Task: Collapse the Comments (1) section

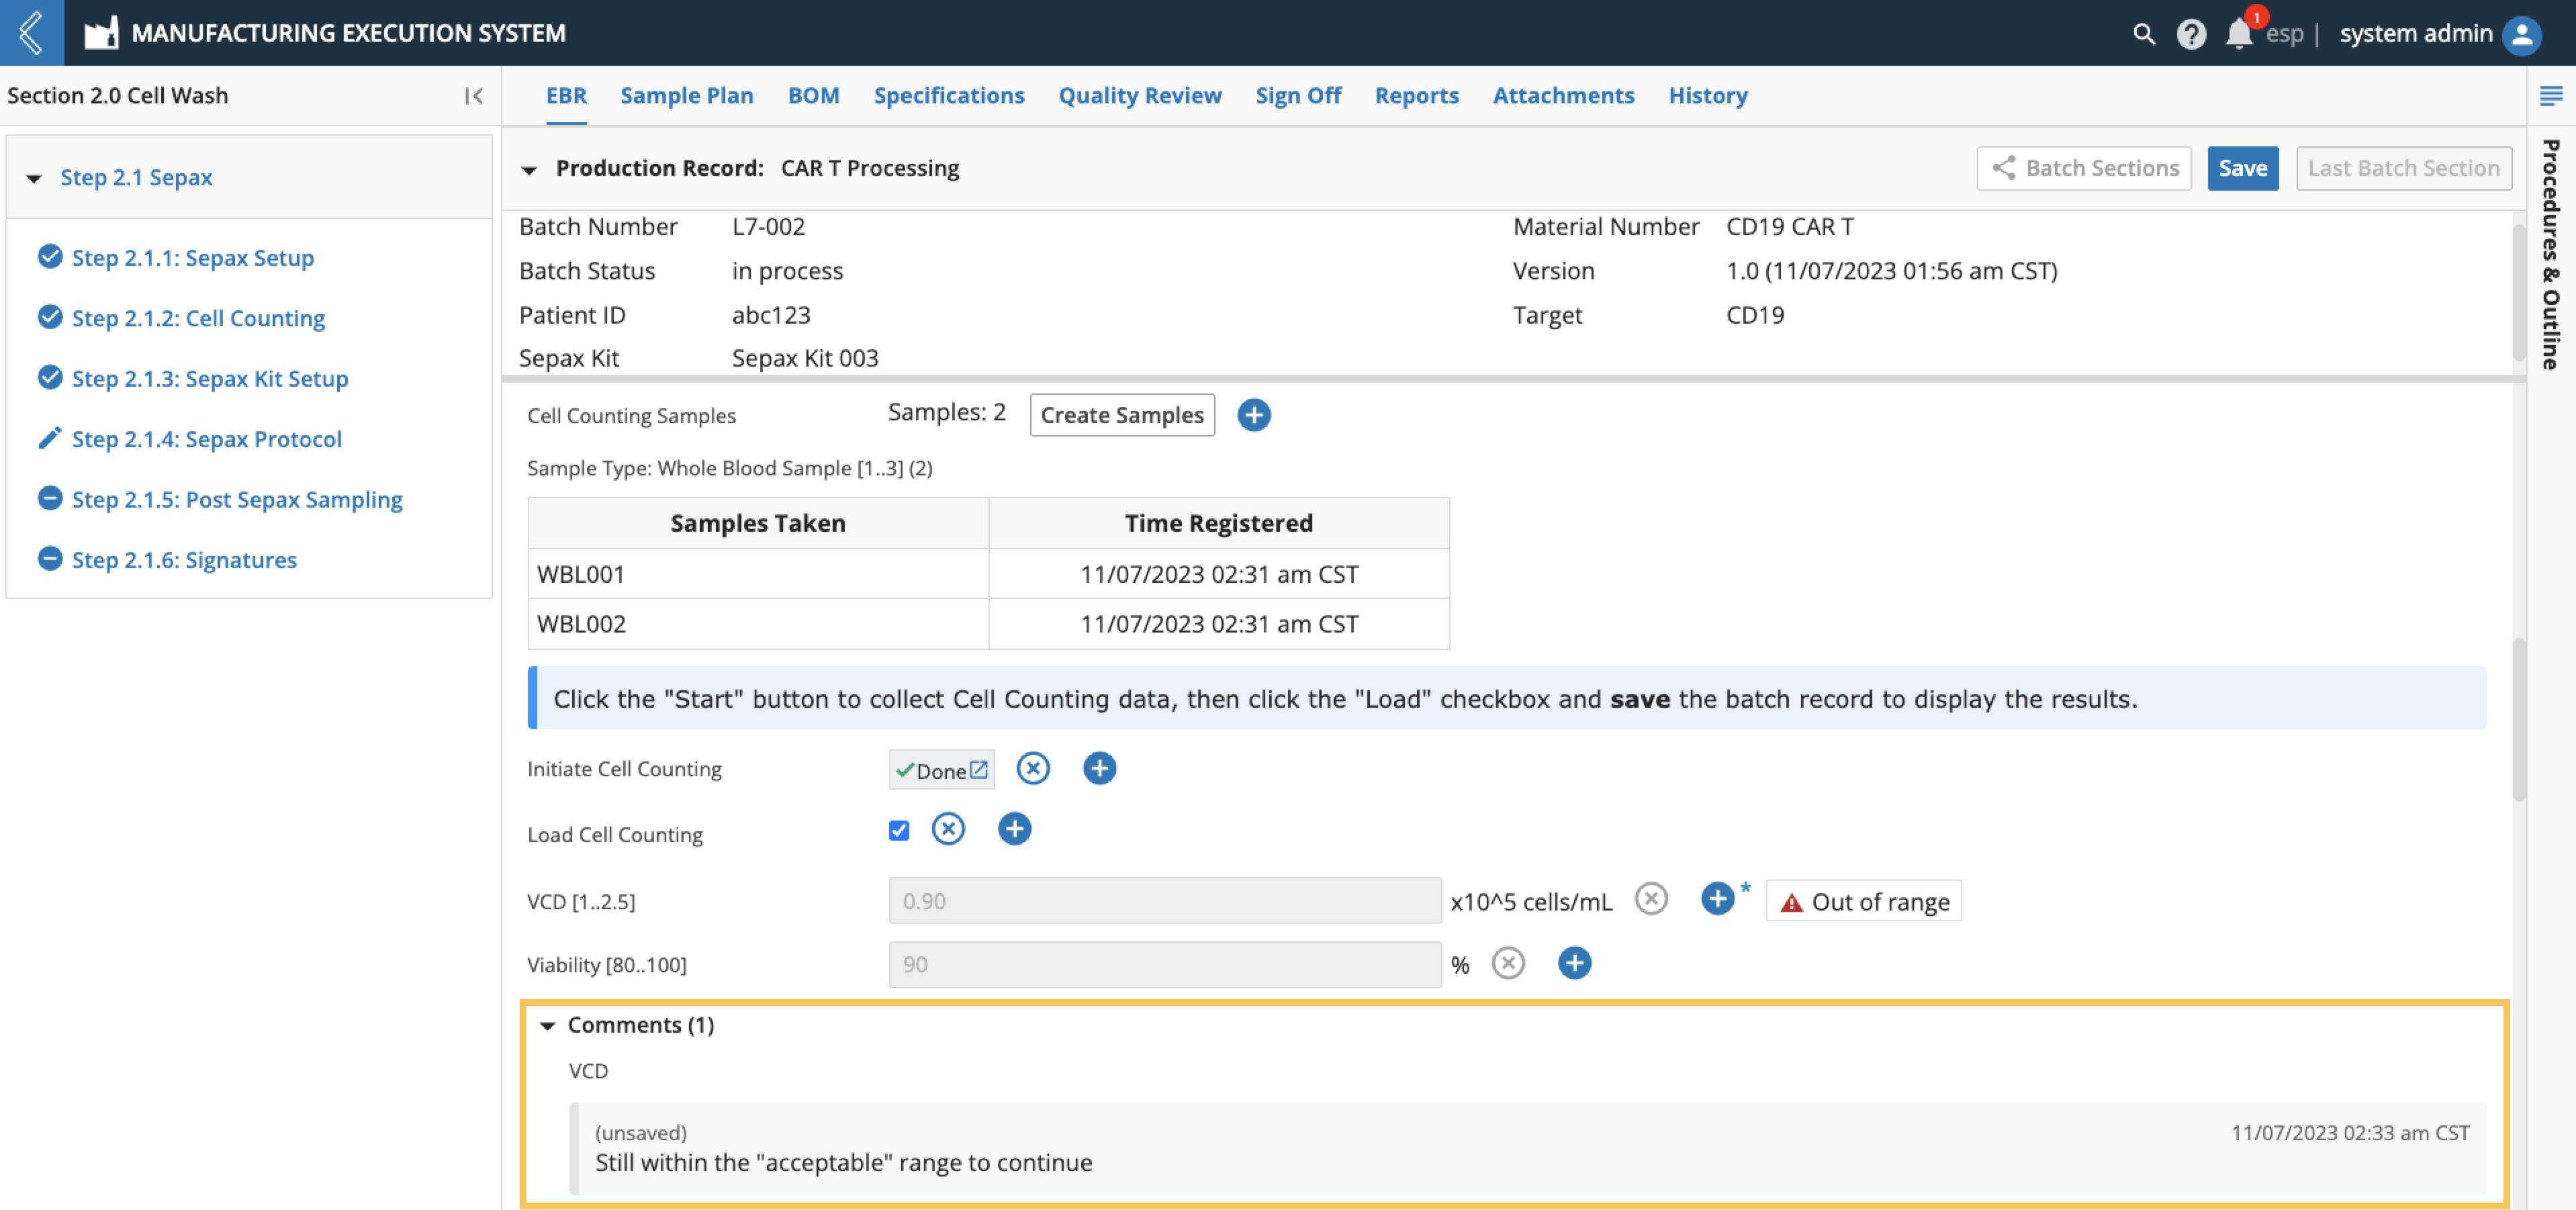Action: click(547, 1026)
